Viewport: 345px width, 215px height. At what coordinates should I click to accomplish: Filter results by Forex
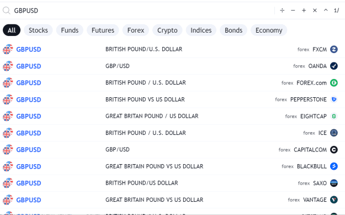[136, 30]
